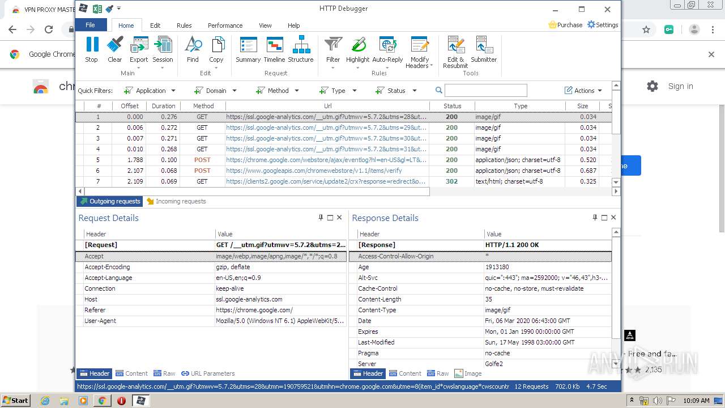Open response Content tab

405,373
